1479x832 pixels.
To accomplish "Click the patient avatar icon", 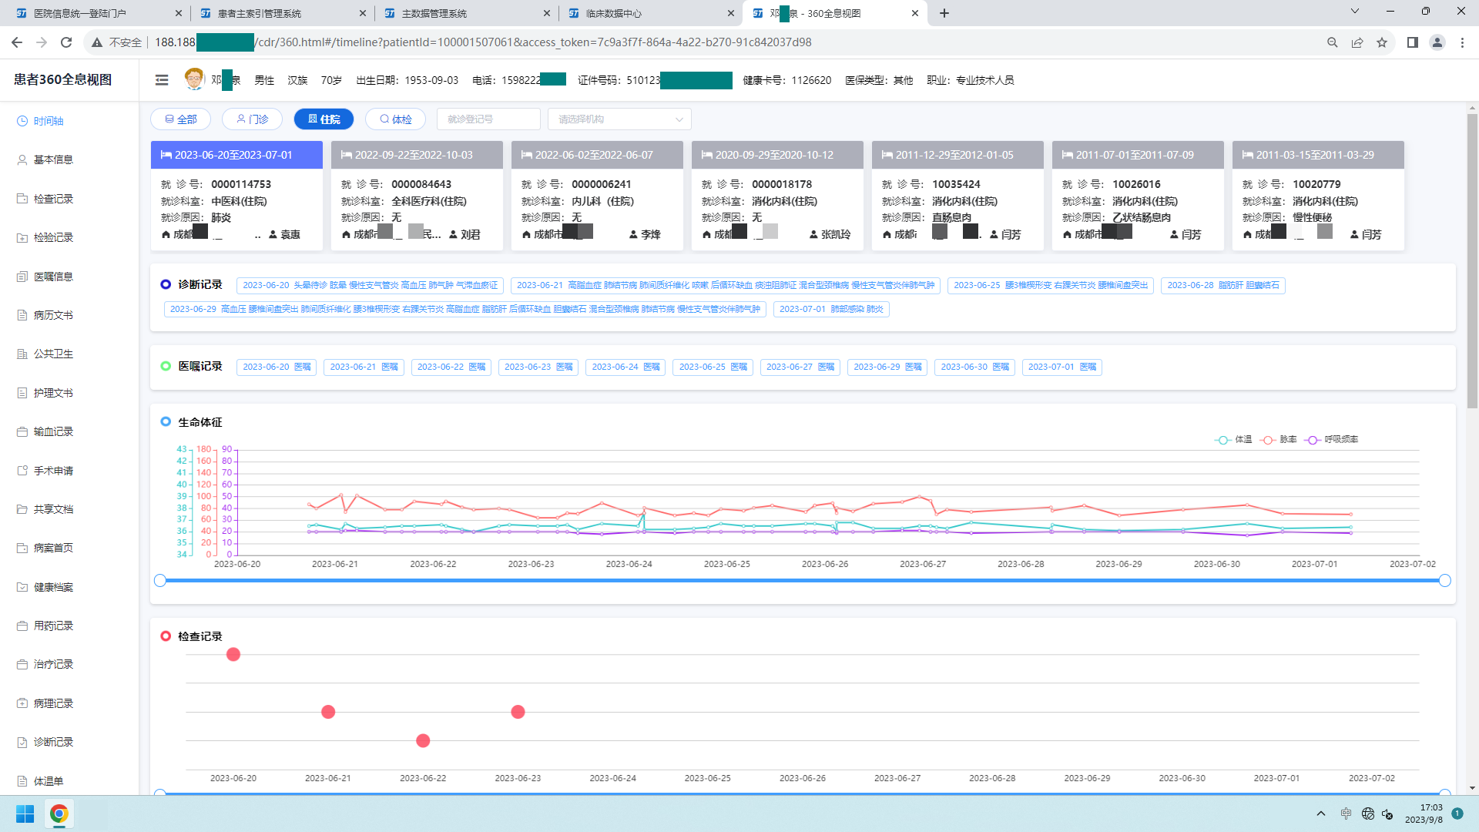I will pyautogui.click(x=194, y=79).
